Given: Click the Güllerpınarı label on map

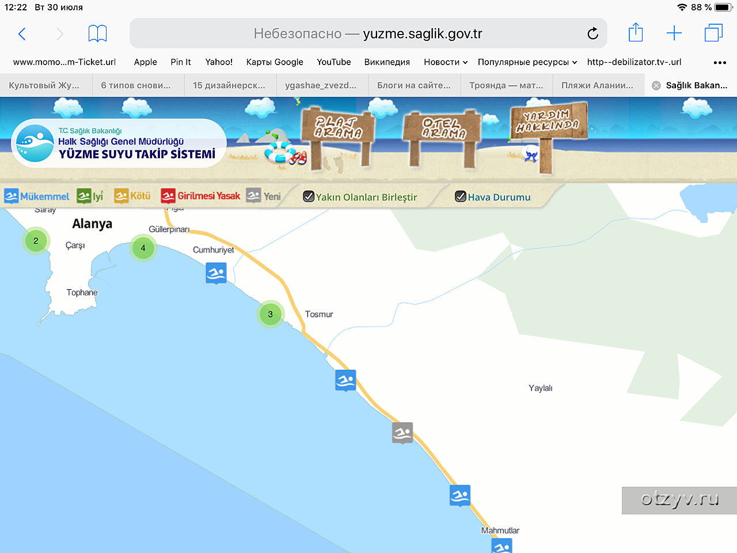Looking at the screenshot, I should point(169,229).
